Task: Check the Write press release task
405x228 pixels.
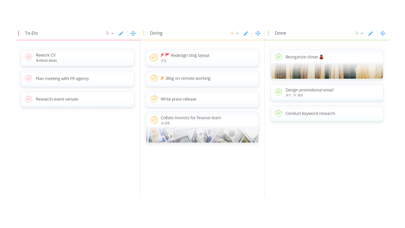Action: tap(154, 99)
